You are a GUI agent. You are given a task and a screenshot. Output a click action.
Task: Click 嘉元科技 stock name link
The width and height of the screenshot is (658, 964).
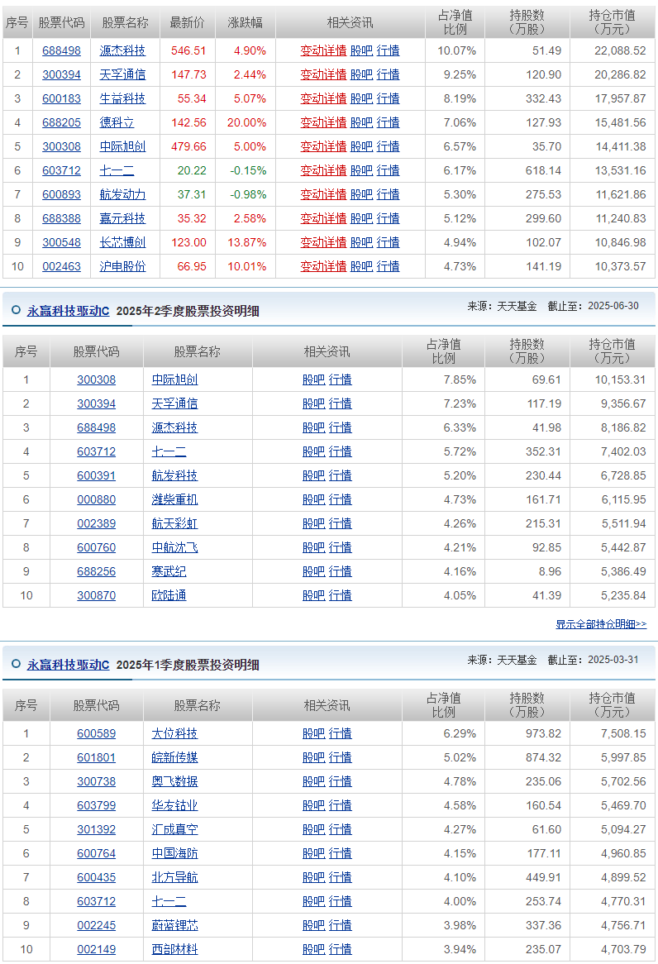(x=122, y=219)
